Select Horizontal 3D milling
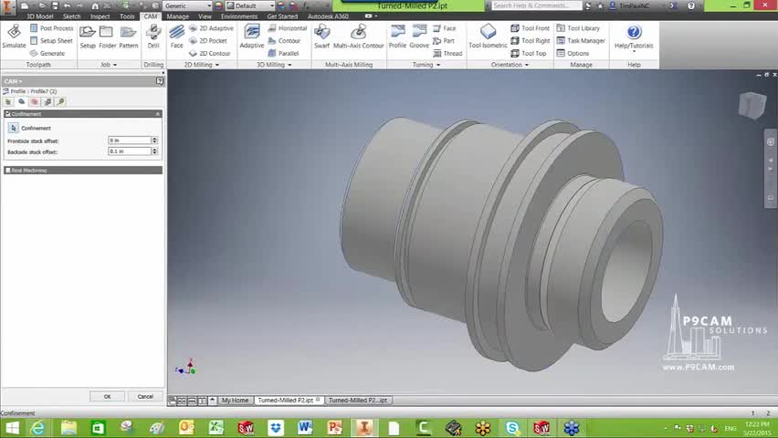Screen dimensions: 778x438 288,28
